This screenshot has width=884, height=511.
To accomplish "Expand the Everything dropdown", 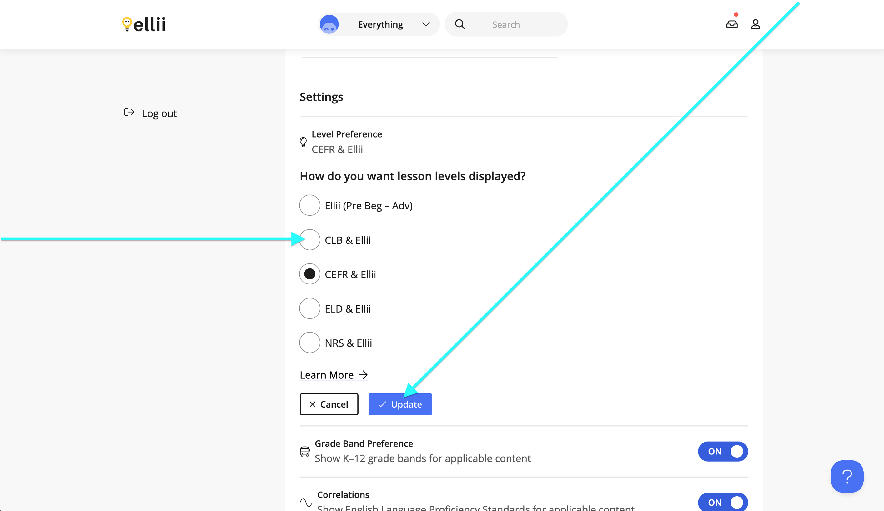I will tap(380, 24).
